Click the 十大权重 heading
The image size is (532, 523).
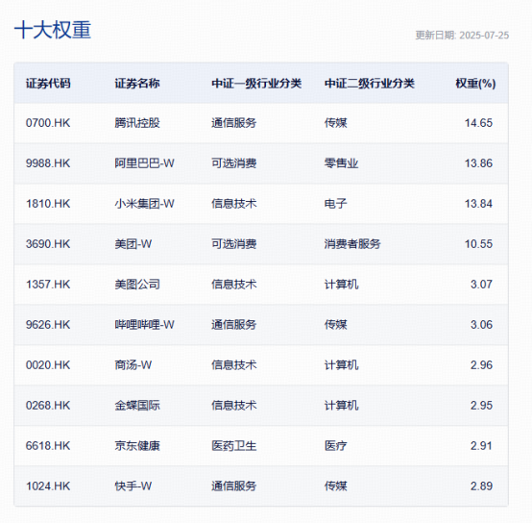[x=53, y=30]
